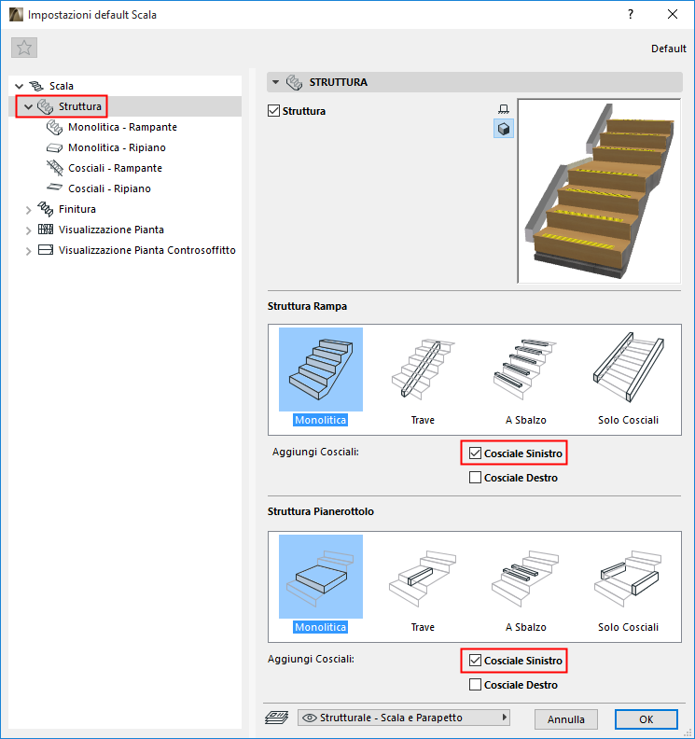Viewport: 695px width, 739px height.
Task: Open Monolitica - Ripiano page
Action: (117, 147)
